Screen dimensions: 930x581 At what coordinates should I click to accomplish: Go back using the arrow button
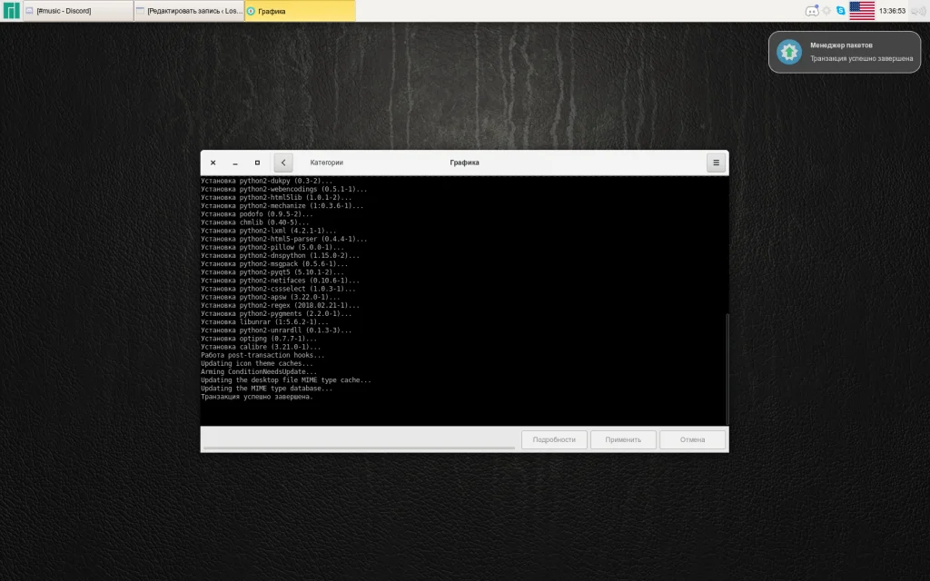[283, 162]
